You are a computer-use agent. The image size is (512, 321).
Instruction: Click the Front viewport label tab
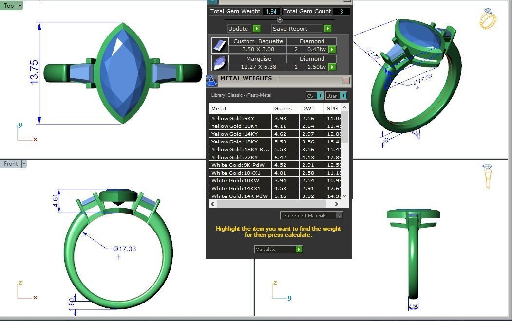(11, 164)
